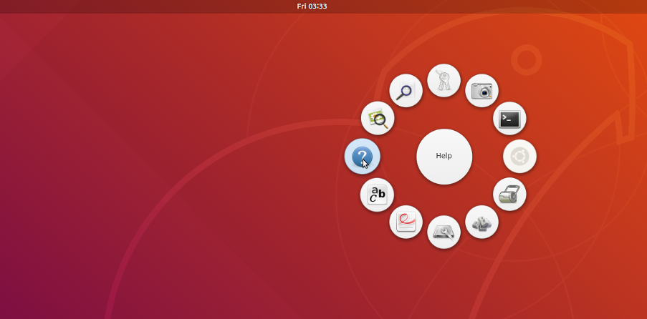The image size is (647, 319).
Task: Click the center Help pie button
Action: (444, 157)
